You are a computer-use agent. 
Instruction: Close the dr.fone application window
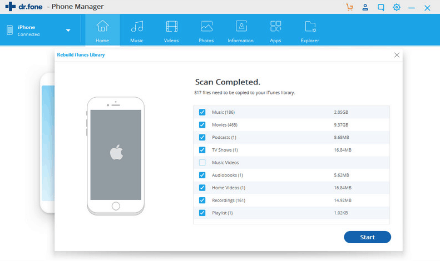pos(427,8)
